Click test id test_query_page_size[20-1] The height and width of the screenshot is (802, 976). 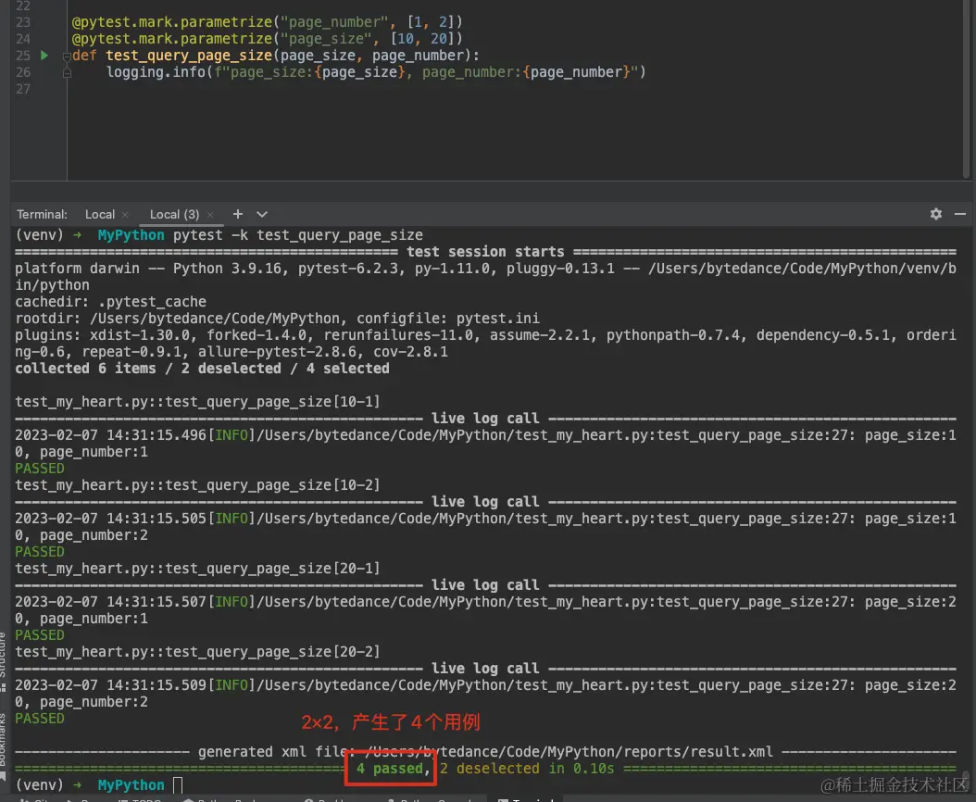click(197, 570)
